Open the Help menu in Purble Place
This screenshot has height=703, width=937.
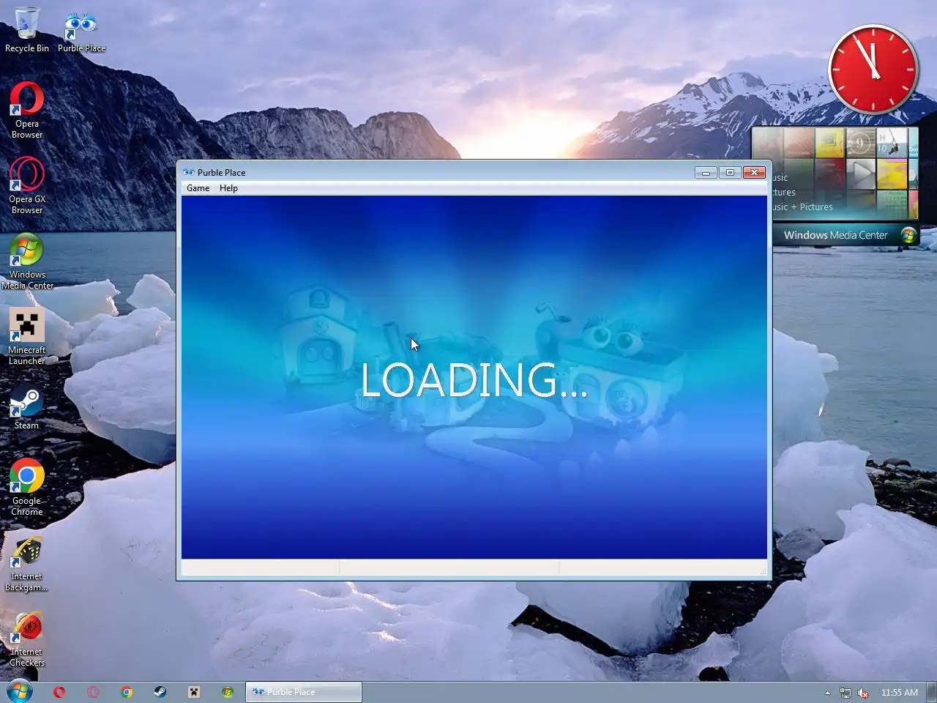tap(228, 188)
